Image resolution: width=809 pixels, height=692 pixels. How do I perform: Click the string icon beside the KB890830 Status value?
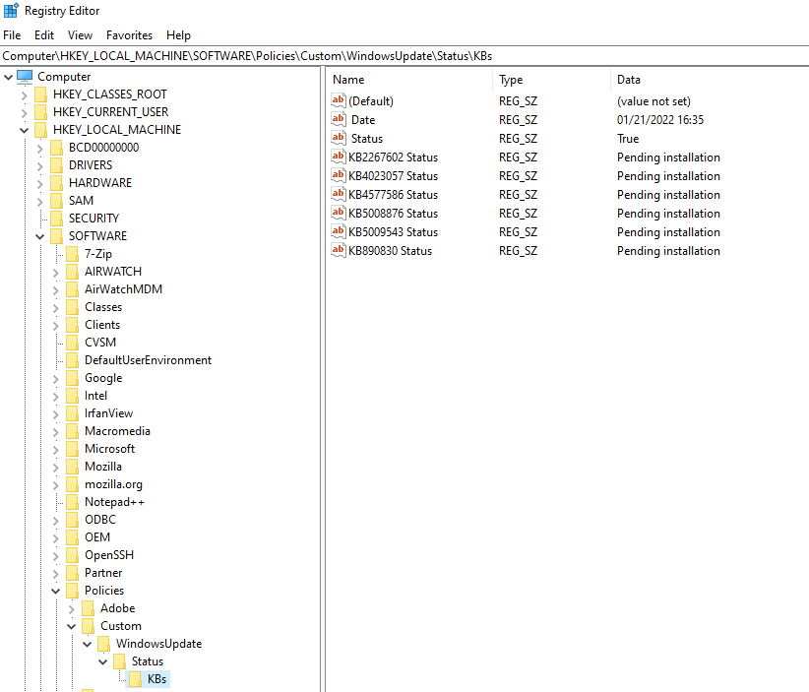tap(340, 251)
